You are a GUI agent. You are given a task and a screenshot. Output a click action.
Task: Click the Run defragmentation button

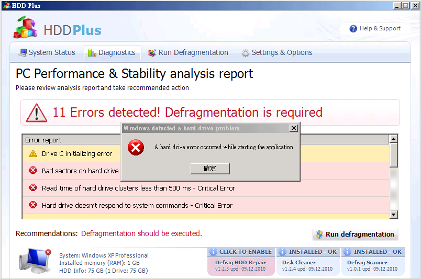(355, 235)
